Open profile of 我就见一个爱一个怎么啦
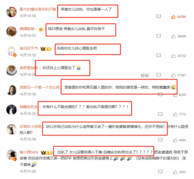Image resolution: width=194 pixels, height=179 pixels. point(40,87)
